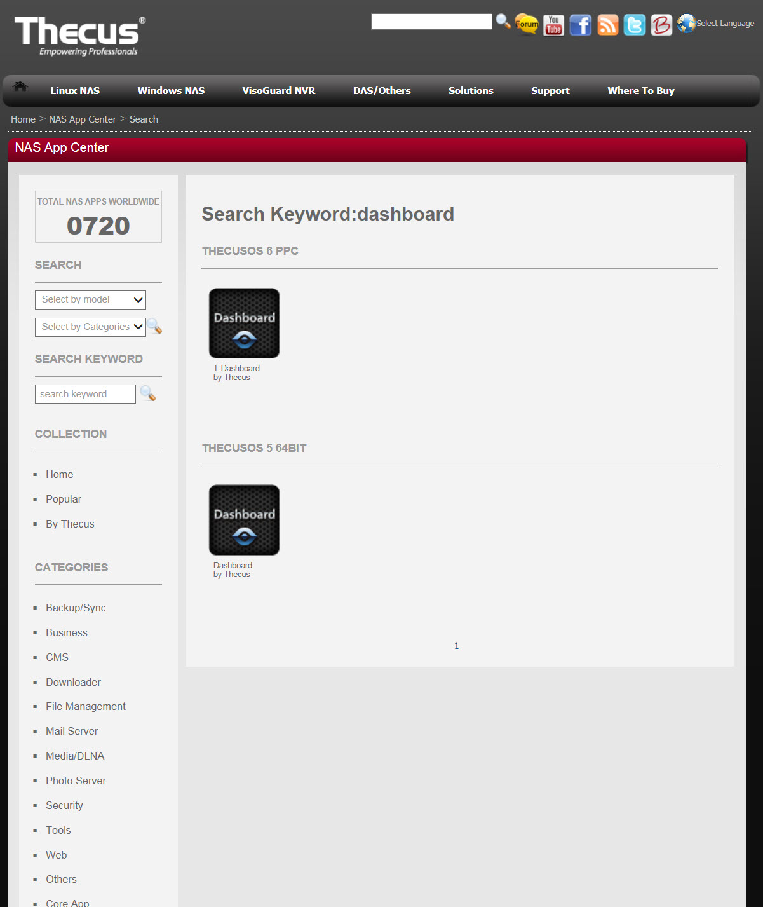Click the home icon in navigation bar
This screenshot has height=907, width=763.
[20, 86]
